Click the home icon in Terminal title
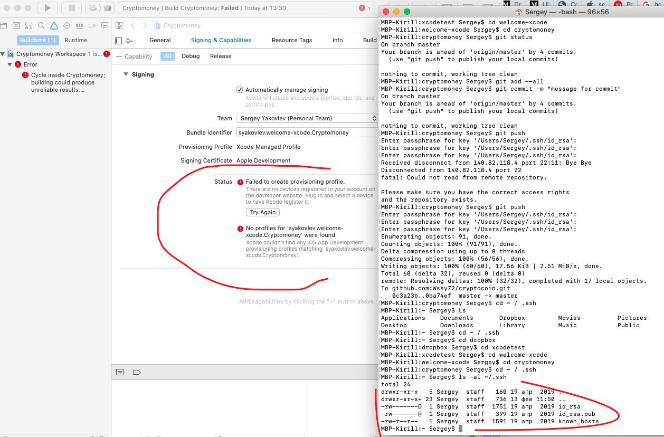 (x=519, y=12)
